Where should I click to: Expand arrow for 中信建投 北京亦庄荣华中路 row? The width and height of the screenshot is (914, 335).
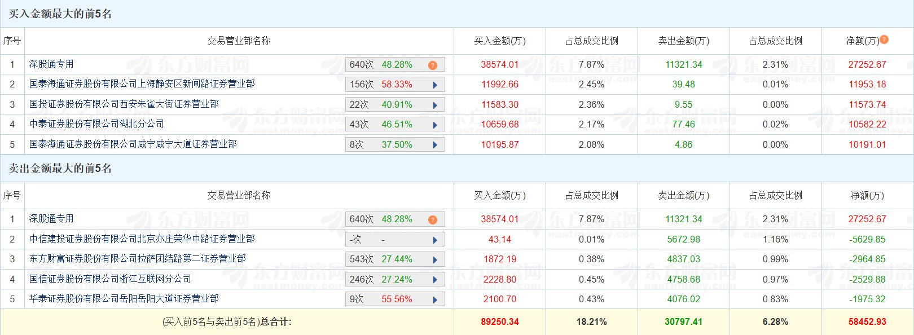pos(435,240)
